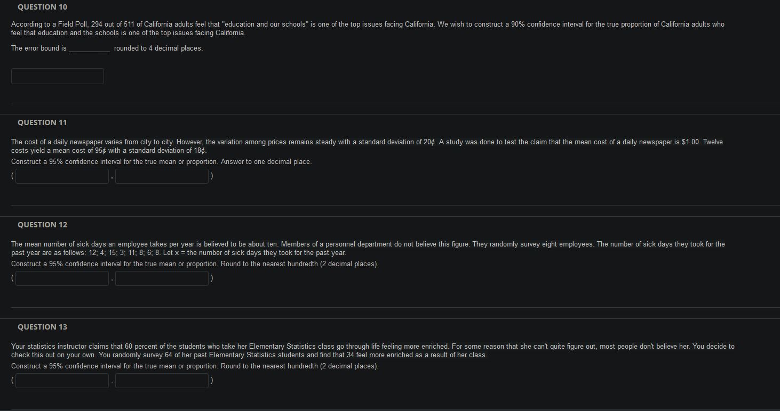Screen dimensions: 780x411
Task: Click the lower bound field for Question 11
Action: (x=62, y=176)
